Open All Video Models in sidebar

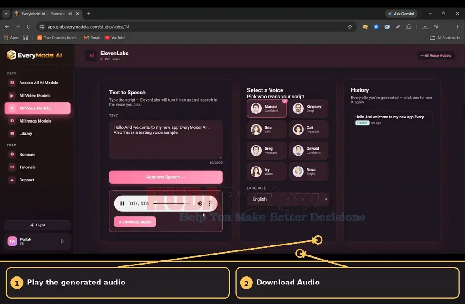[38, 95]
